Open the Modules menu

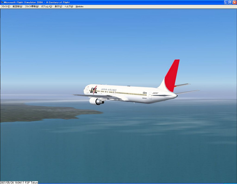point(79,6)
